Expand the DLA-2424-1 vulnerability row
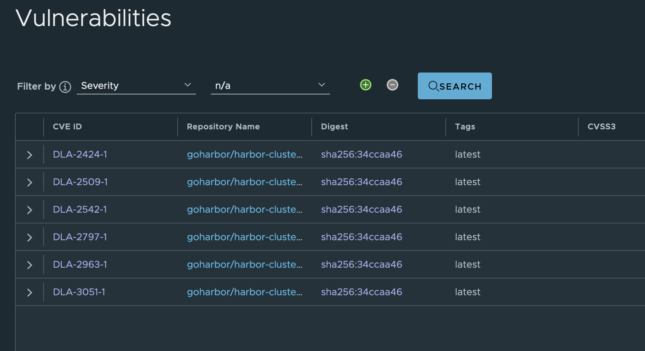The image size is (645, 351). [x=29, y=155]
